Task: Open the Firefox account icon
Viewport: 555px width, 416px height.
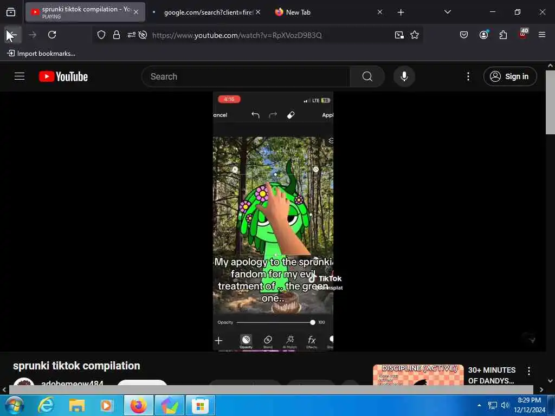Action: tap(483, 35)
